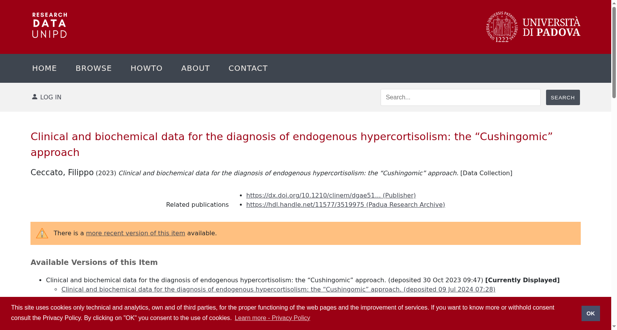Click the Università di Padova seal logo
This screenshot has height=330, width=617.
pyautogui.click(x=502, y=27)
